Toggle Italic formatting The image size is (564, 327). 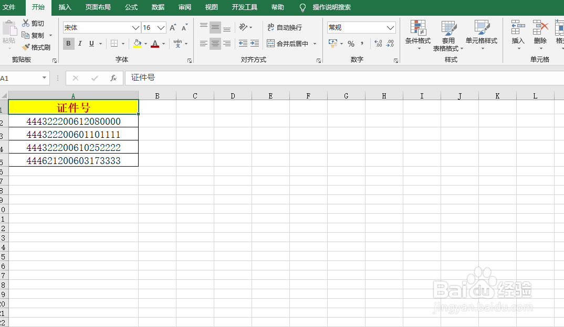coord(80,43)
